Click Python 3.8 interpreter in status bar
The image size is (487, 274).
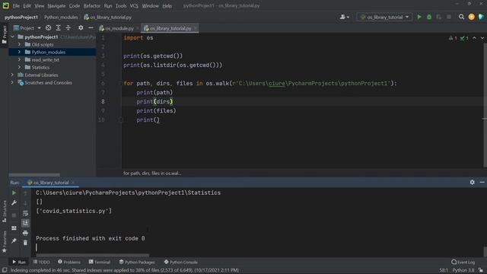pyautogui.click(x=463, y=270)
